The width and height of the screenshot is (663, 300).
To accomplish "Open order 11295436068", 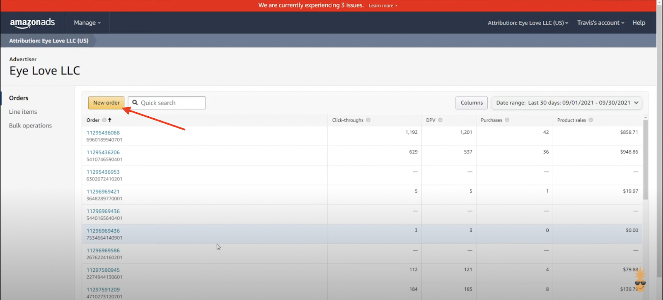I will click(x=103, y=133).
